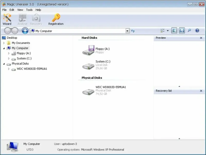The width and height of the screenshot is (206, 155).
Task: Close the Preview panel
Action: [x=201, y=38]
